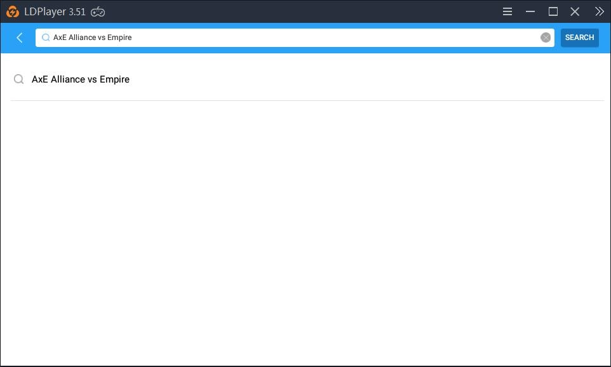The width and height of the screenshot is (611, 367).
Task: Go back using the left arrow
Action: 20,38
